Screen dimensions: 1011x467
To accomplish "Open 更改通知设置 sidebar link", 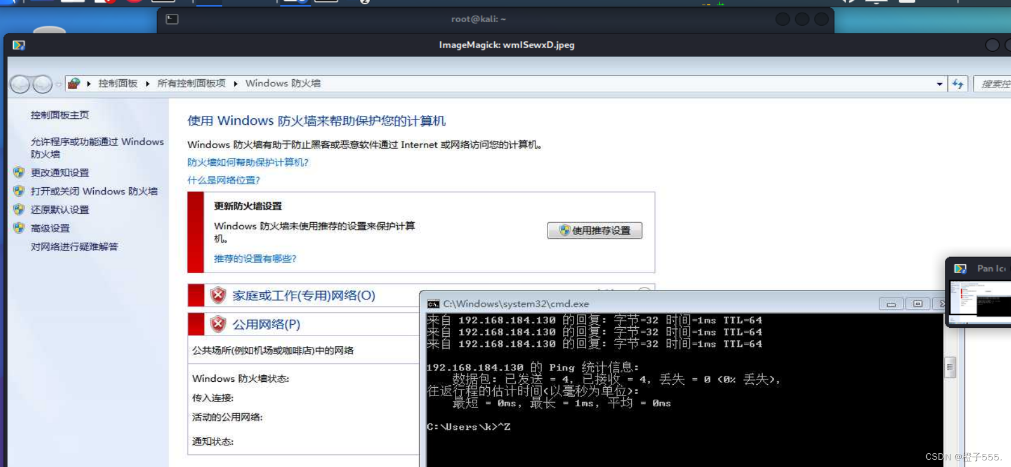I will click(60, 172).
